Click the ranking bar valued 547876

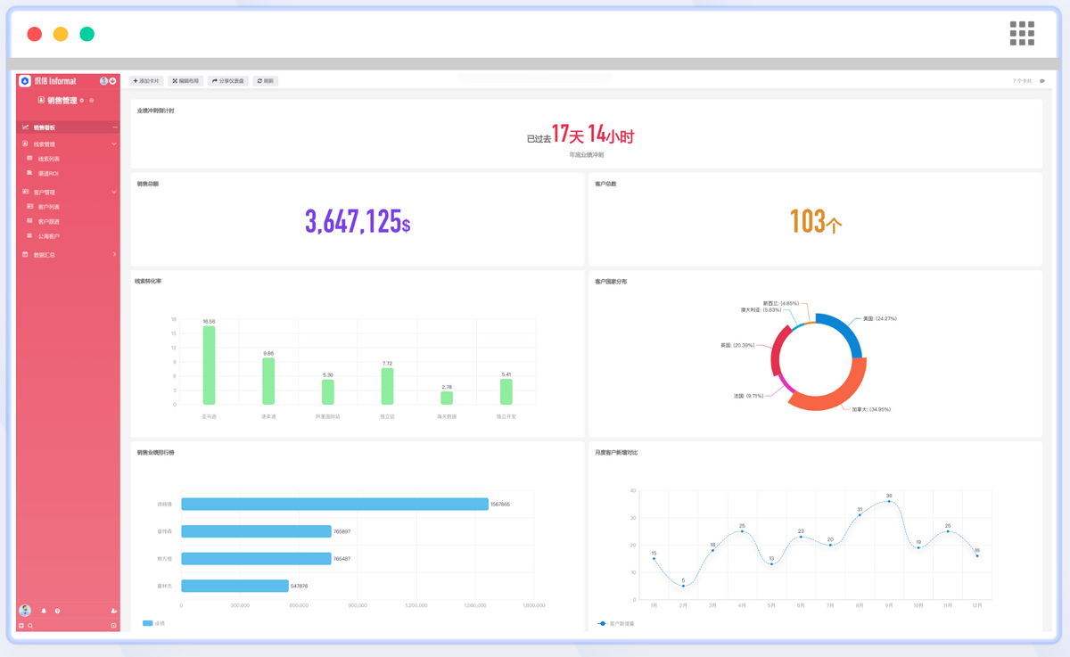(235, 586)
